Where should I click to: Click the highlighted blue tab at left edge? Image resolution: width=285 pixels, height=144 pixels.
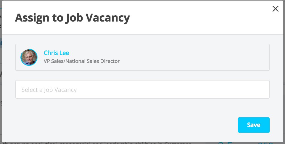tap(1, 43)
